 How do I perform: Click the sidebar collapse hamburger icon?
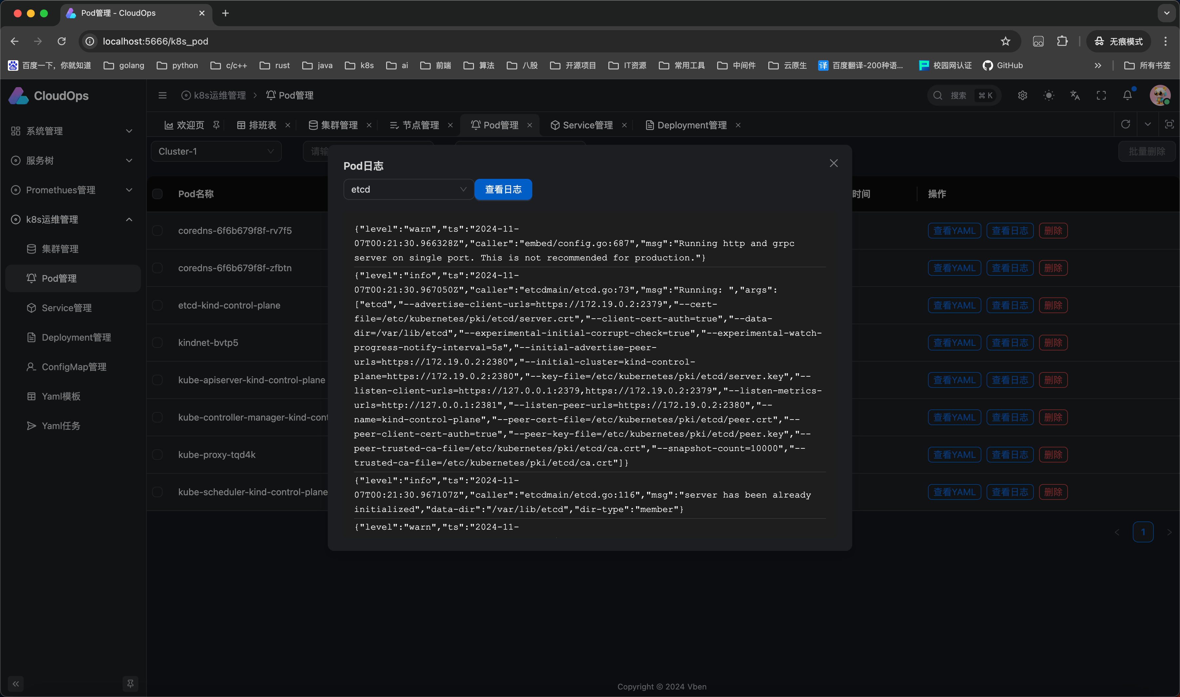pyautogui.click(x=163, y=95)
